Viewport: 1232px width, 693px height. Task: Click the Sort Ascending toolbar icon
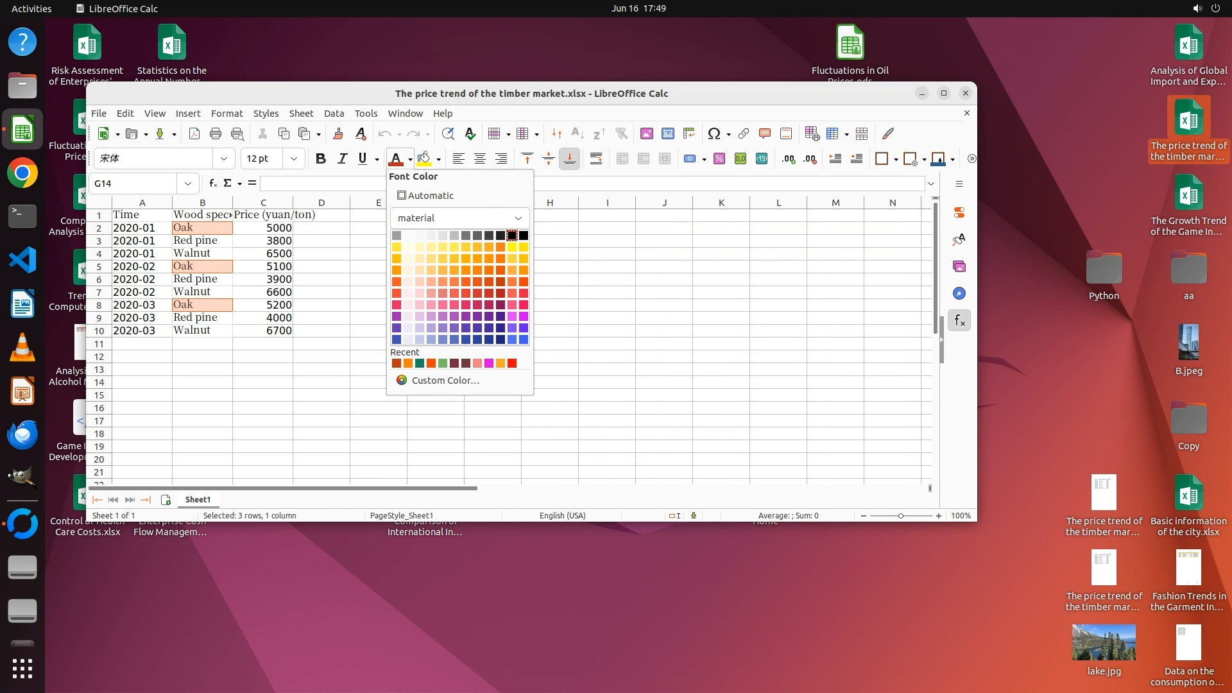tap(577, 133)
